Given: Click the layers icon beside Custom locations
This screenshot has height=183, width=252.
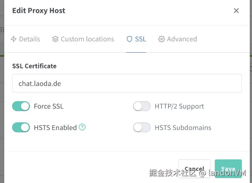Looking at the screenshot, I should tap(56, 39).
